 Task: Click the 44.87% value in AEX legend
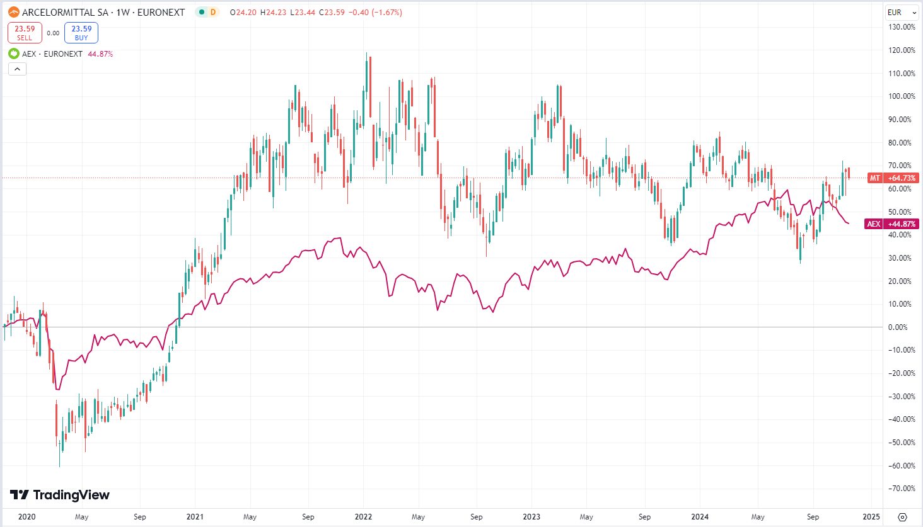point(100,54)
